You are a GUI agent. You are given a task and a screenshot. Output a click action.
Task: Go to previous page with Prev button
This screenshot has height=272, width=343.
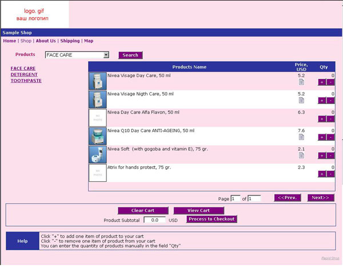coord(288,198)
